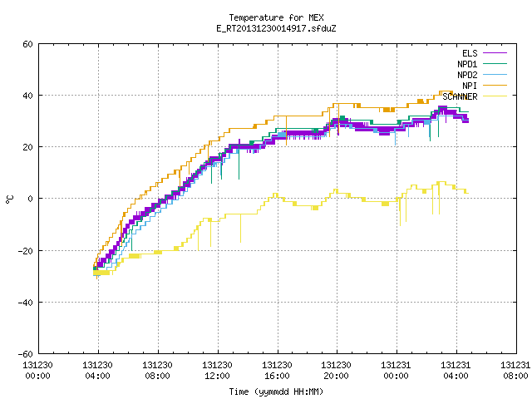Viewport: 532px width, 399px height.
Task: Click the y-axis tick label 20
Action: click(27, 147)
